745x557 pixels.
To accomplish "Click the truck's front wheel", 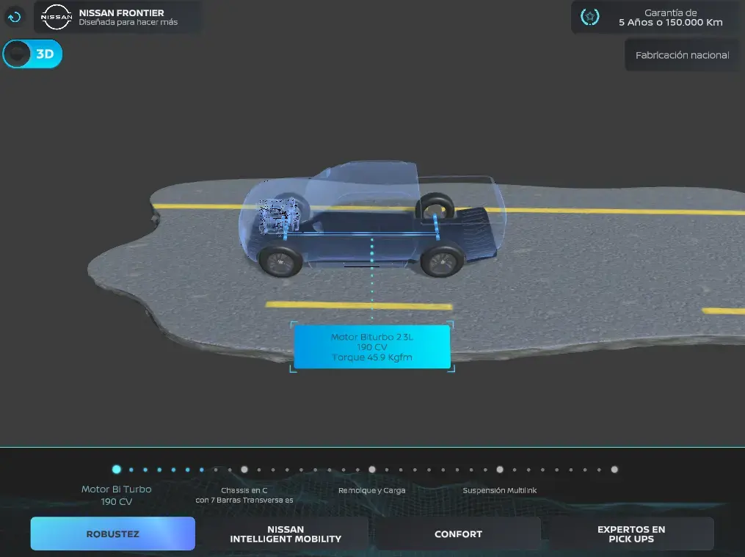I will coord(280,261).
